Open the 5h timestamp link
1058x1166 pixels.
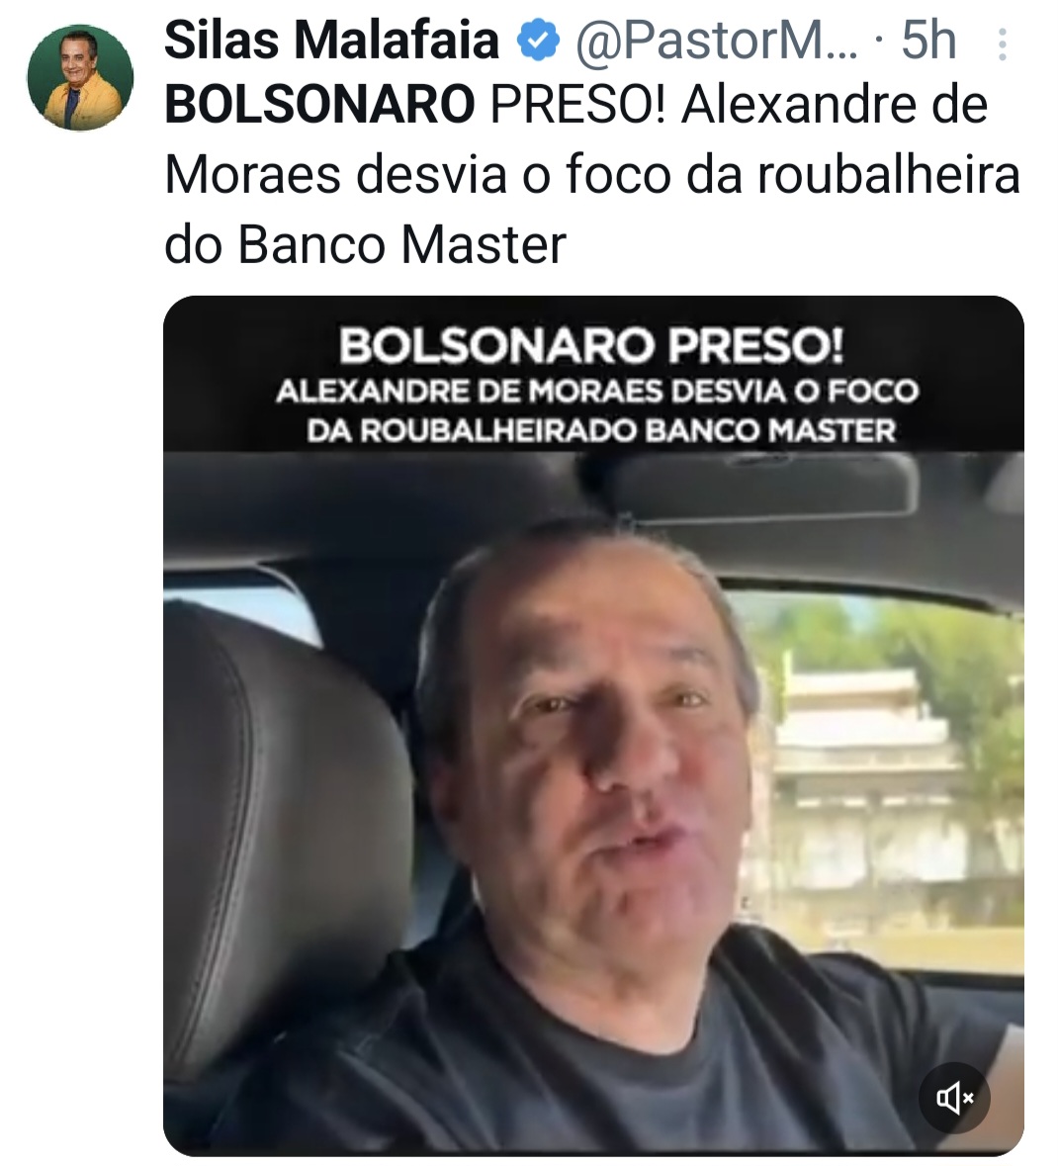point(928,41)
